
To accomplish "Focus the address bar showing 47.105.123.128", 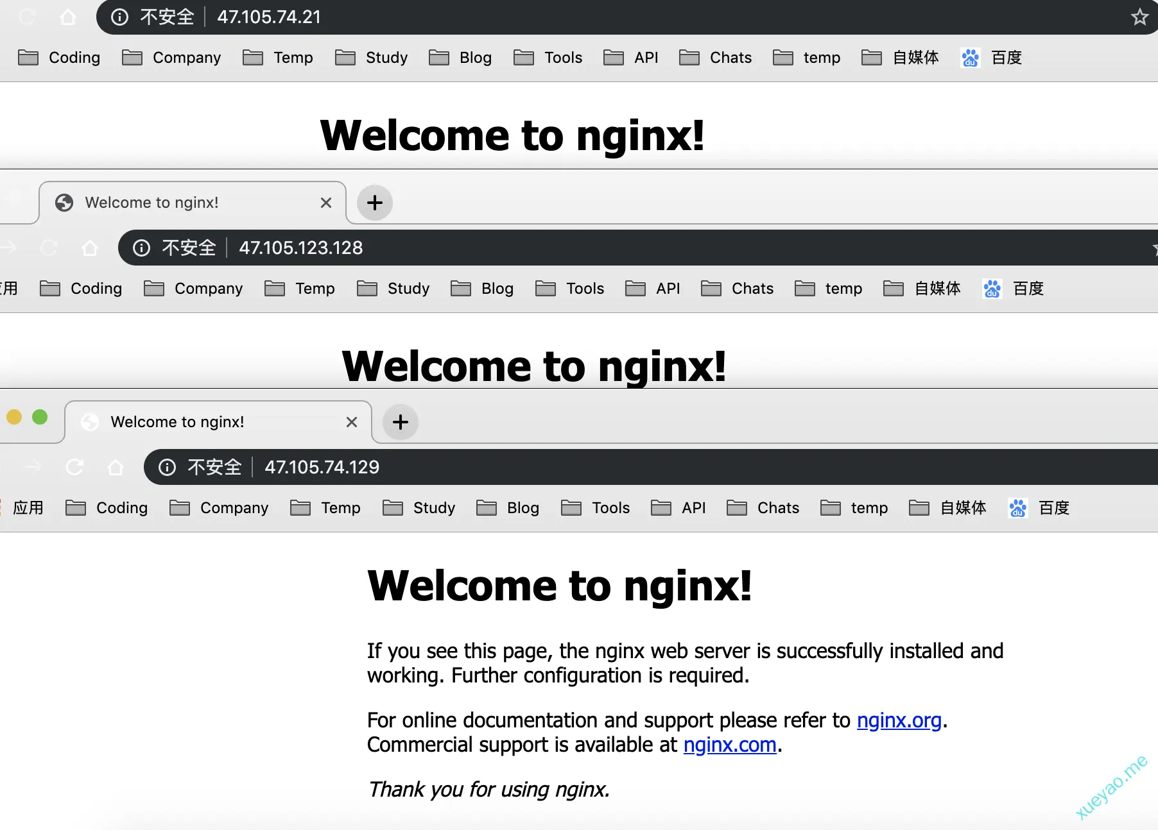I will click(638, 248).
